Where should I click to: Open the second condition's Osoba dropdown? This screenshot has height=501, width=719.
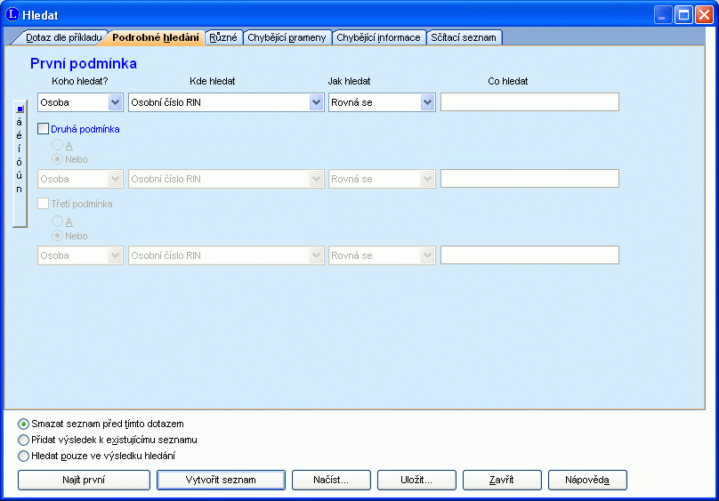80,179
